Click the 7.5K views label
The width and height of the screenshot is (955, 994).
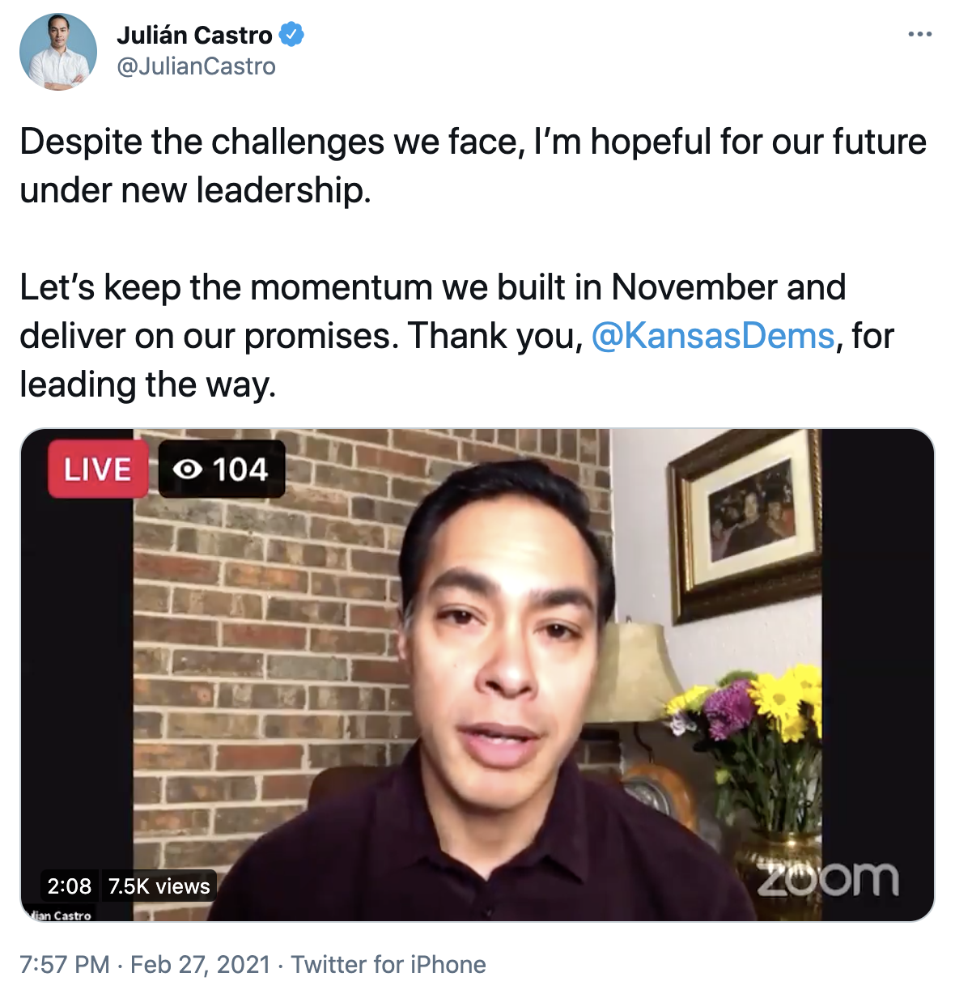(159, 886)
